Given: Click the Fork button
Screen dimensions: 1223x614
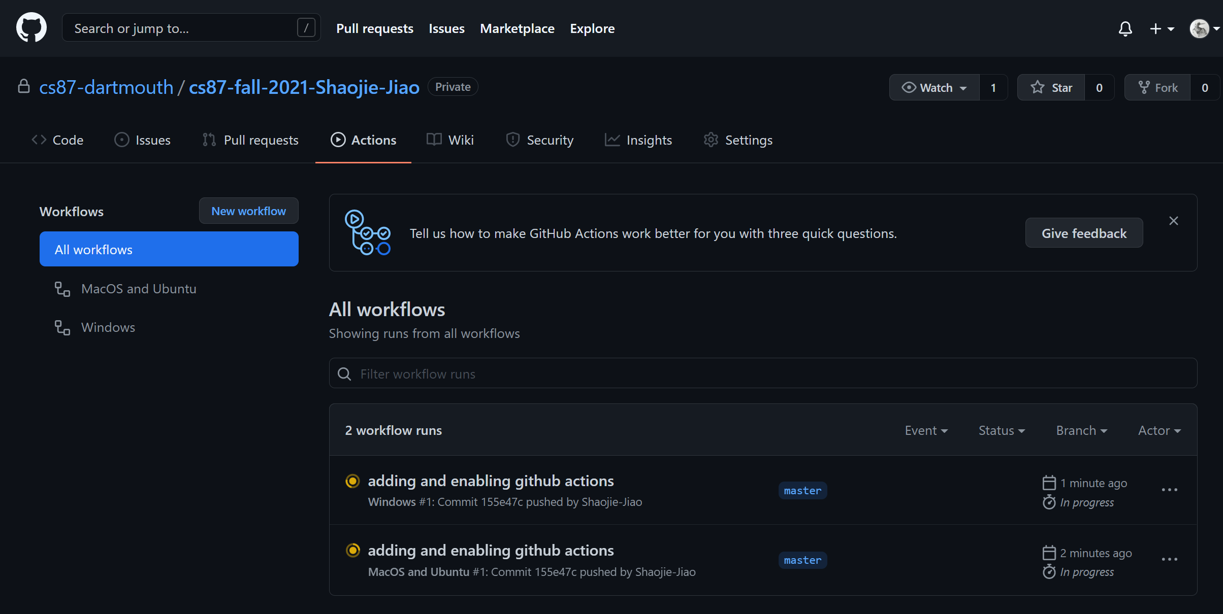Looking at the screenshot, I should [x=1157, y=88].
